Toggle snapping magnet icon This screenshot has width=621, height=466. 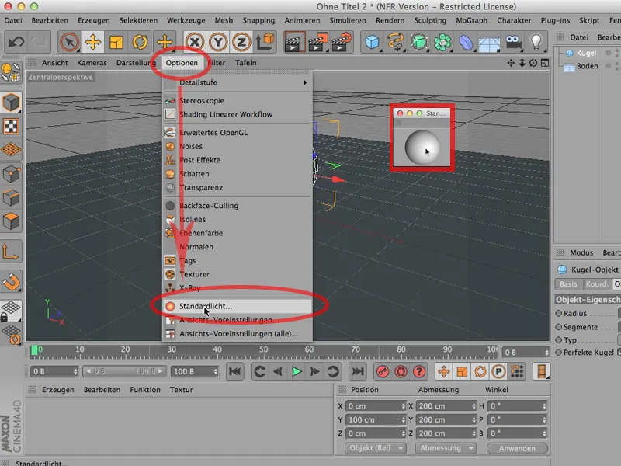11,281
